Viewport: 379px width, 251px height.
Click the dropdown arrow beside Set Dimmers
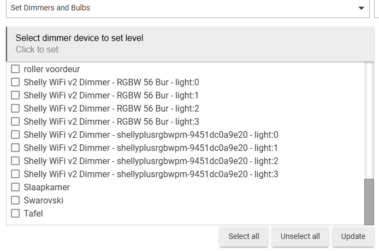[x=361, y=8]
